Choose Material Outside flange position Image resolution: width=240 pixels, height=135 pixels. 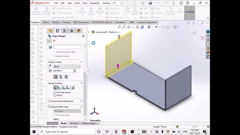click(x=60, y=88)
